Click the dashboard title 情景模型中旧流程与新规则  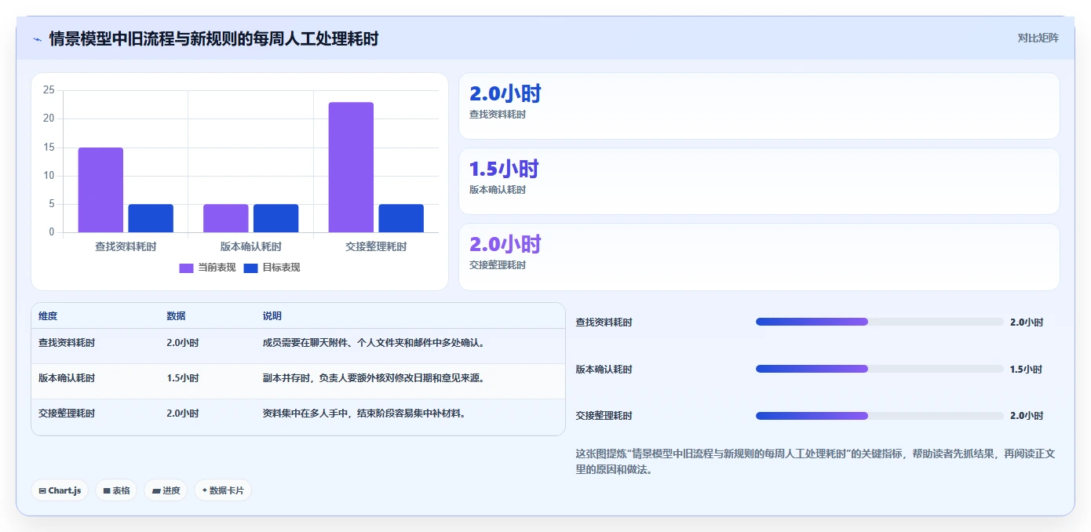[x=213, y=38]
